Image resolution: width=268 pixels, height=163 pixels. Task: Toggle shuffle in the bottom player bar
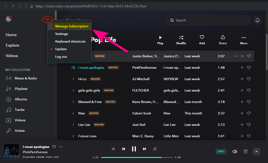[113, 149]
